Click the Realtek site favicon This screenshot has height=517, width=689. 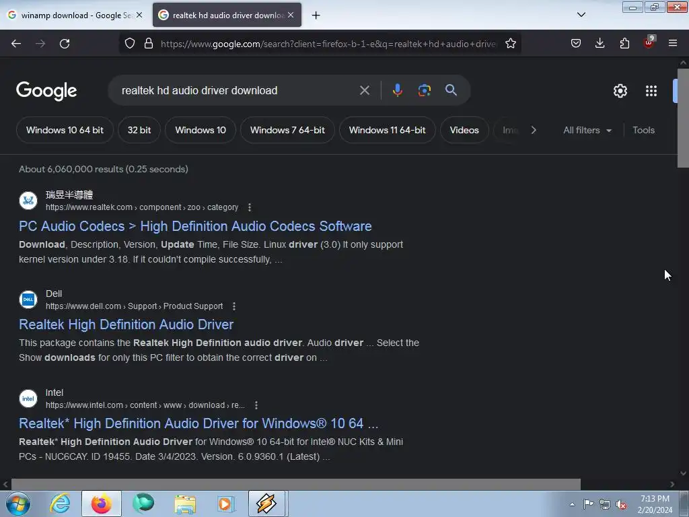pos(28,201)
